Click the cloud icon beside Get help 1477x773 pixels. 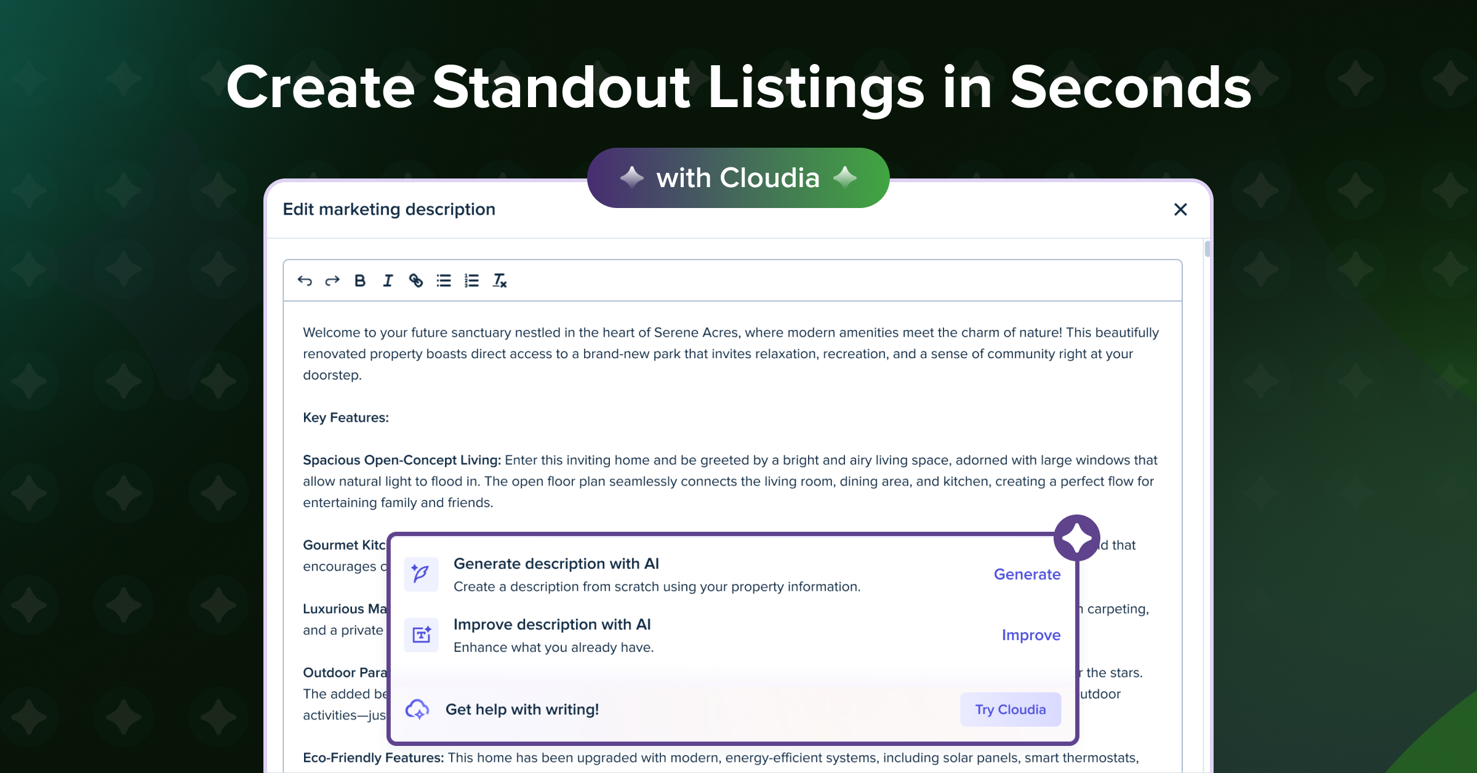click(x=417, y=710)
